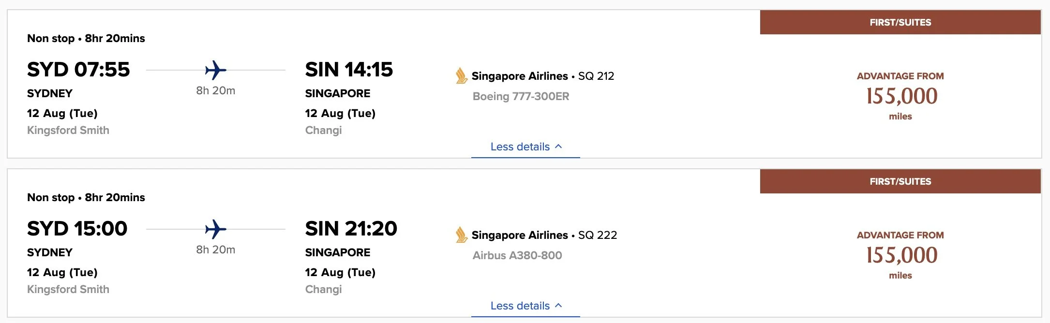The height and width of the screenshot is (323, 1050).
Task: Choose 155,000 miles Advantage fare for SQ 212
Action: [x=901, y=96]
